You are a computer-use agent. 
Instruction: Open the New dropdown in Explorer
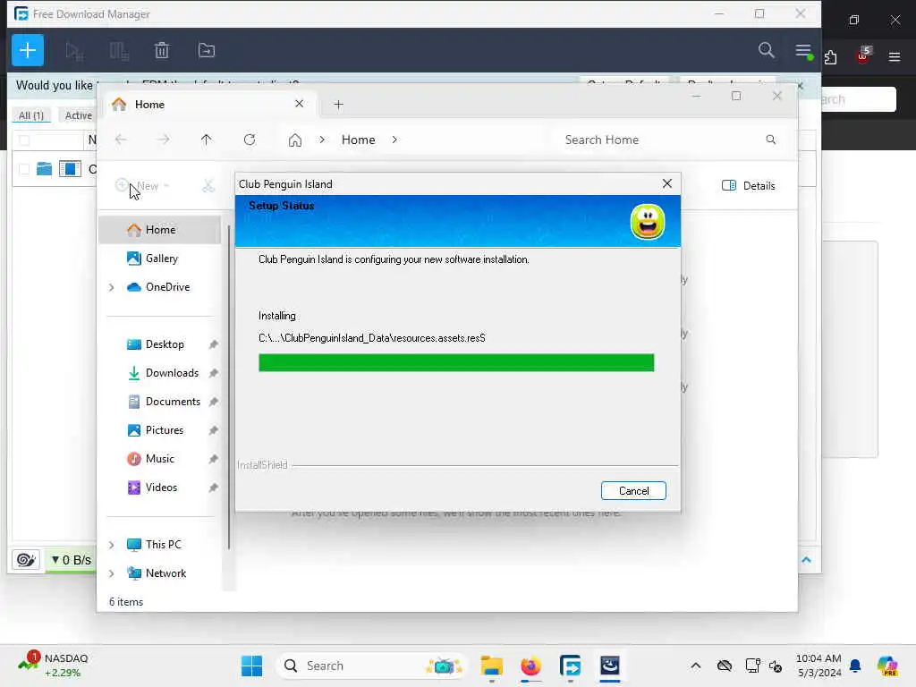pos(143,186)
